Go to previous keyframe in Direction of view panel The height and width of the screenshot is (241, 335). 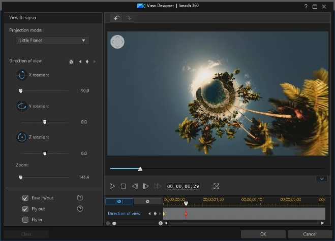tap(80, 61)
